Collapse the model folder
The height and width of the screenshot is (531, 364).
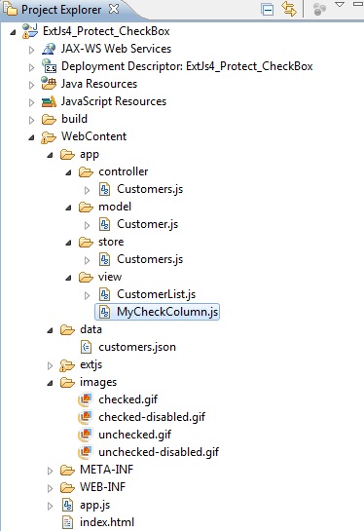[x=69, y=208]
